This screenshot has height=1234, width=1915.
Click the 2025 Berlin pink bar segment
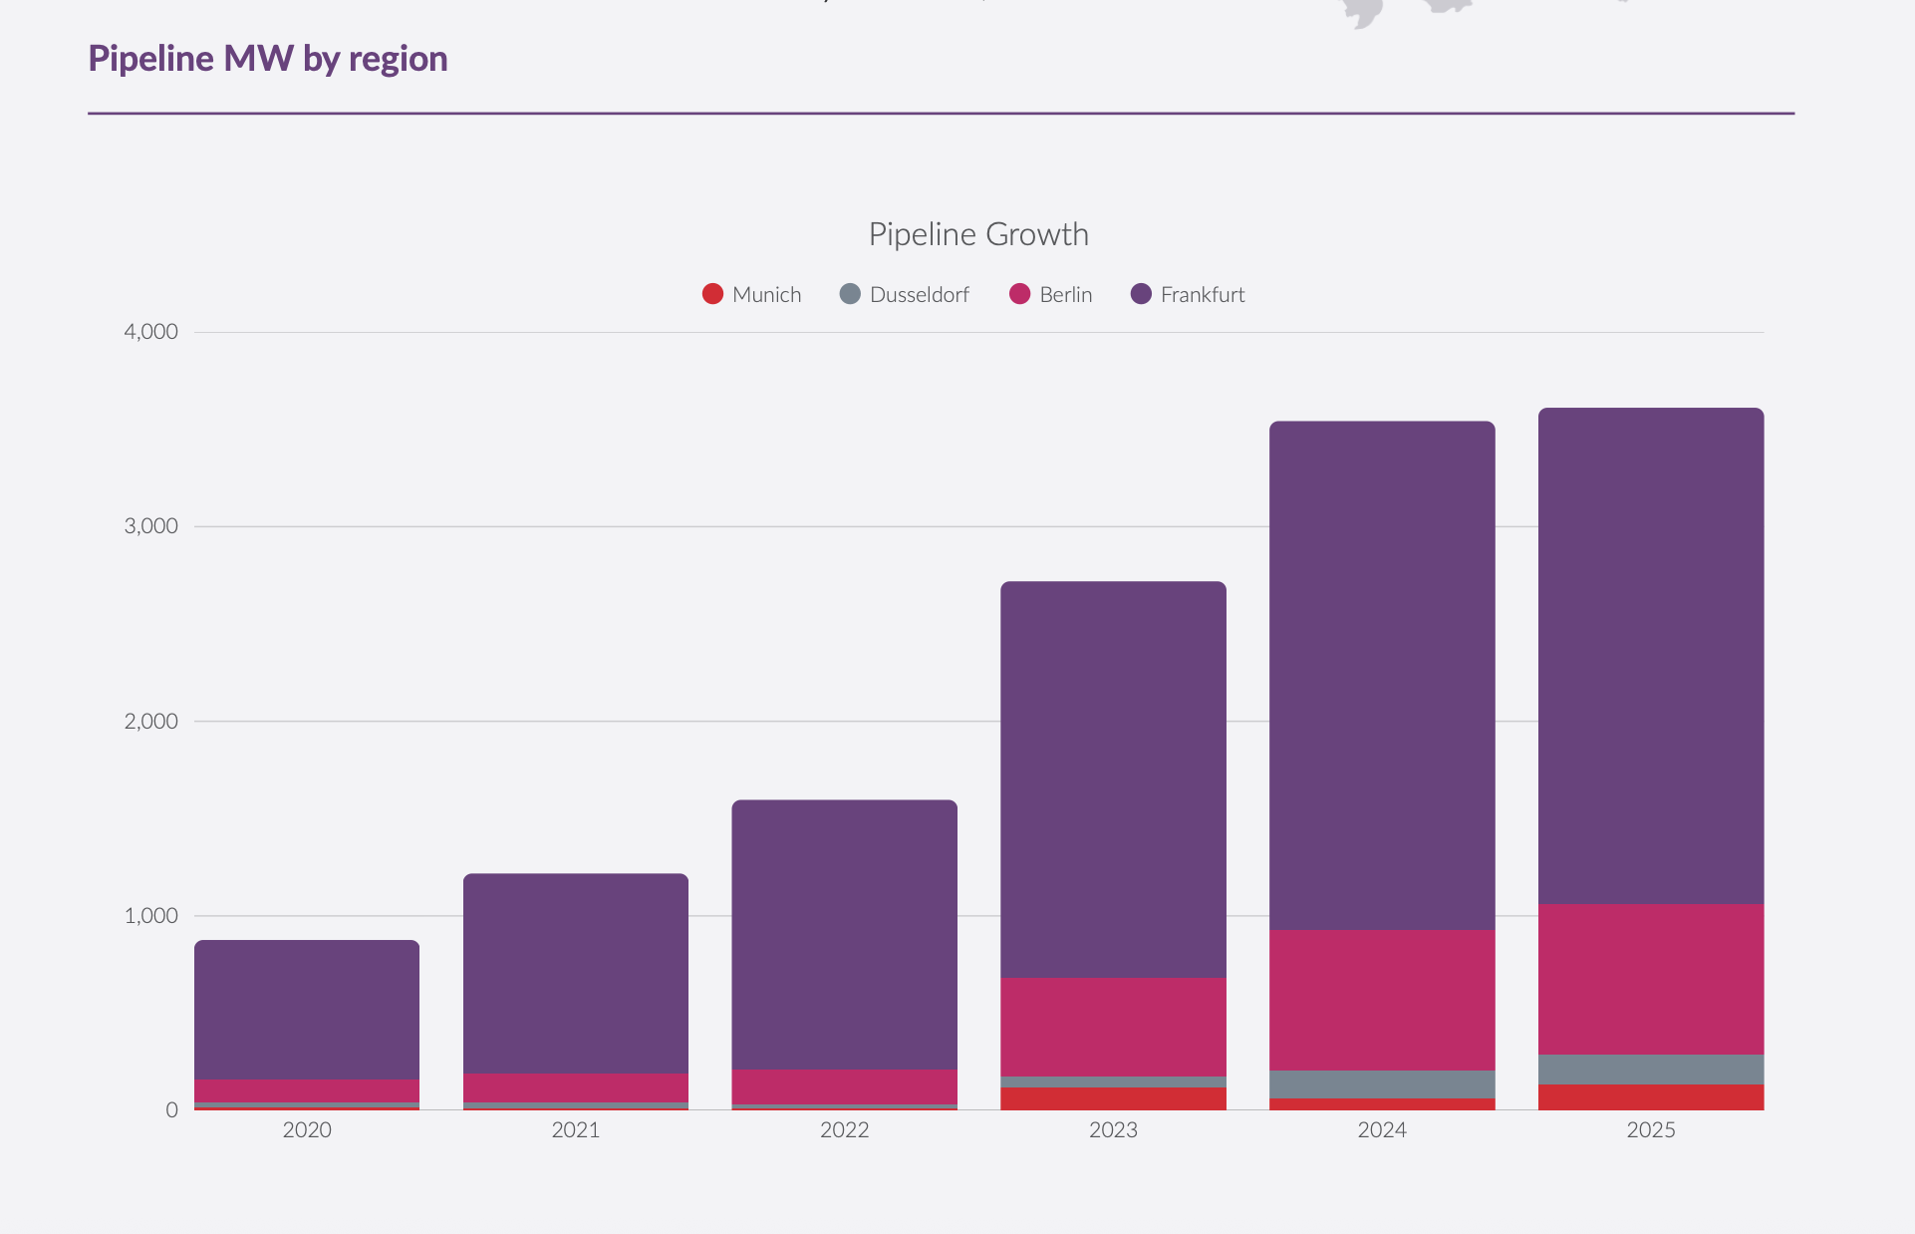coord(1651,979)
